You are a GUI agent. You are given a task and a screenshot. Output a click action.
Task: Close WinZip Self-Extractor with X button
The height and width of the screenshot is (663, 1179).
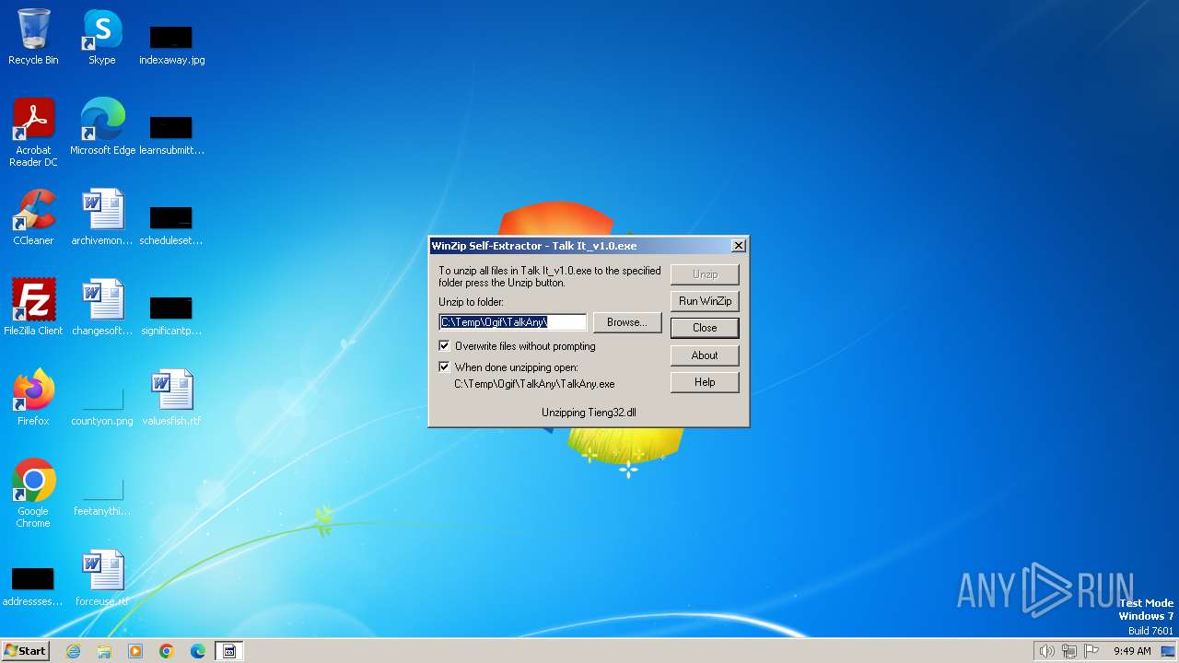pos(738,246)
